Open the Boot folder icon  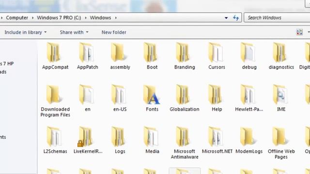[x=150, y=53]
